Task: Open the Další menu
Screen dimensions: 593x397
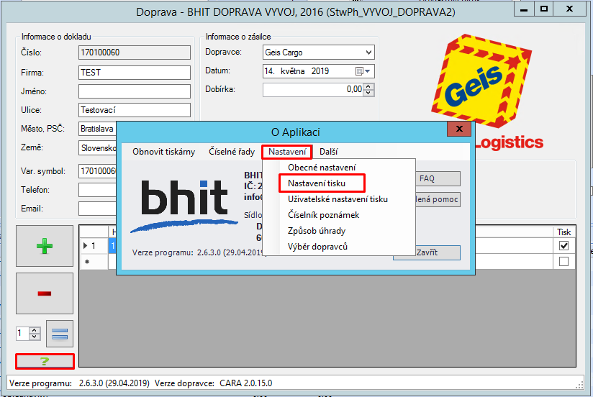Action: coord(328,152)
